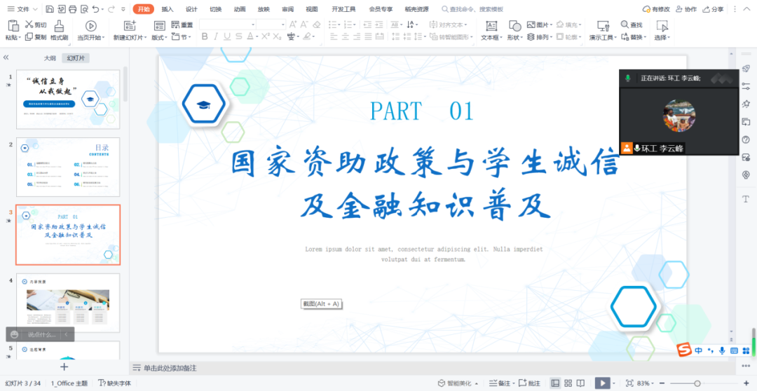Image resolution: width=757 pixels, height=391 pixels.
Task: Click Smart Beautify (智能美化) button
Action: click(x=458, y=383)
